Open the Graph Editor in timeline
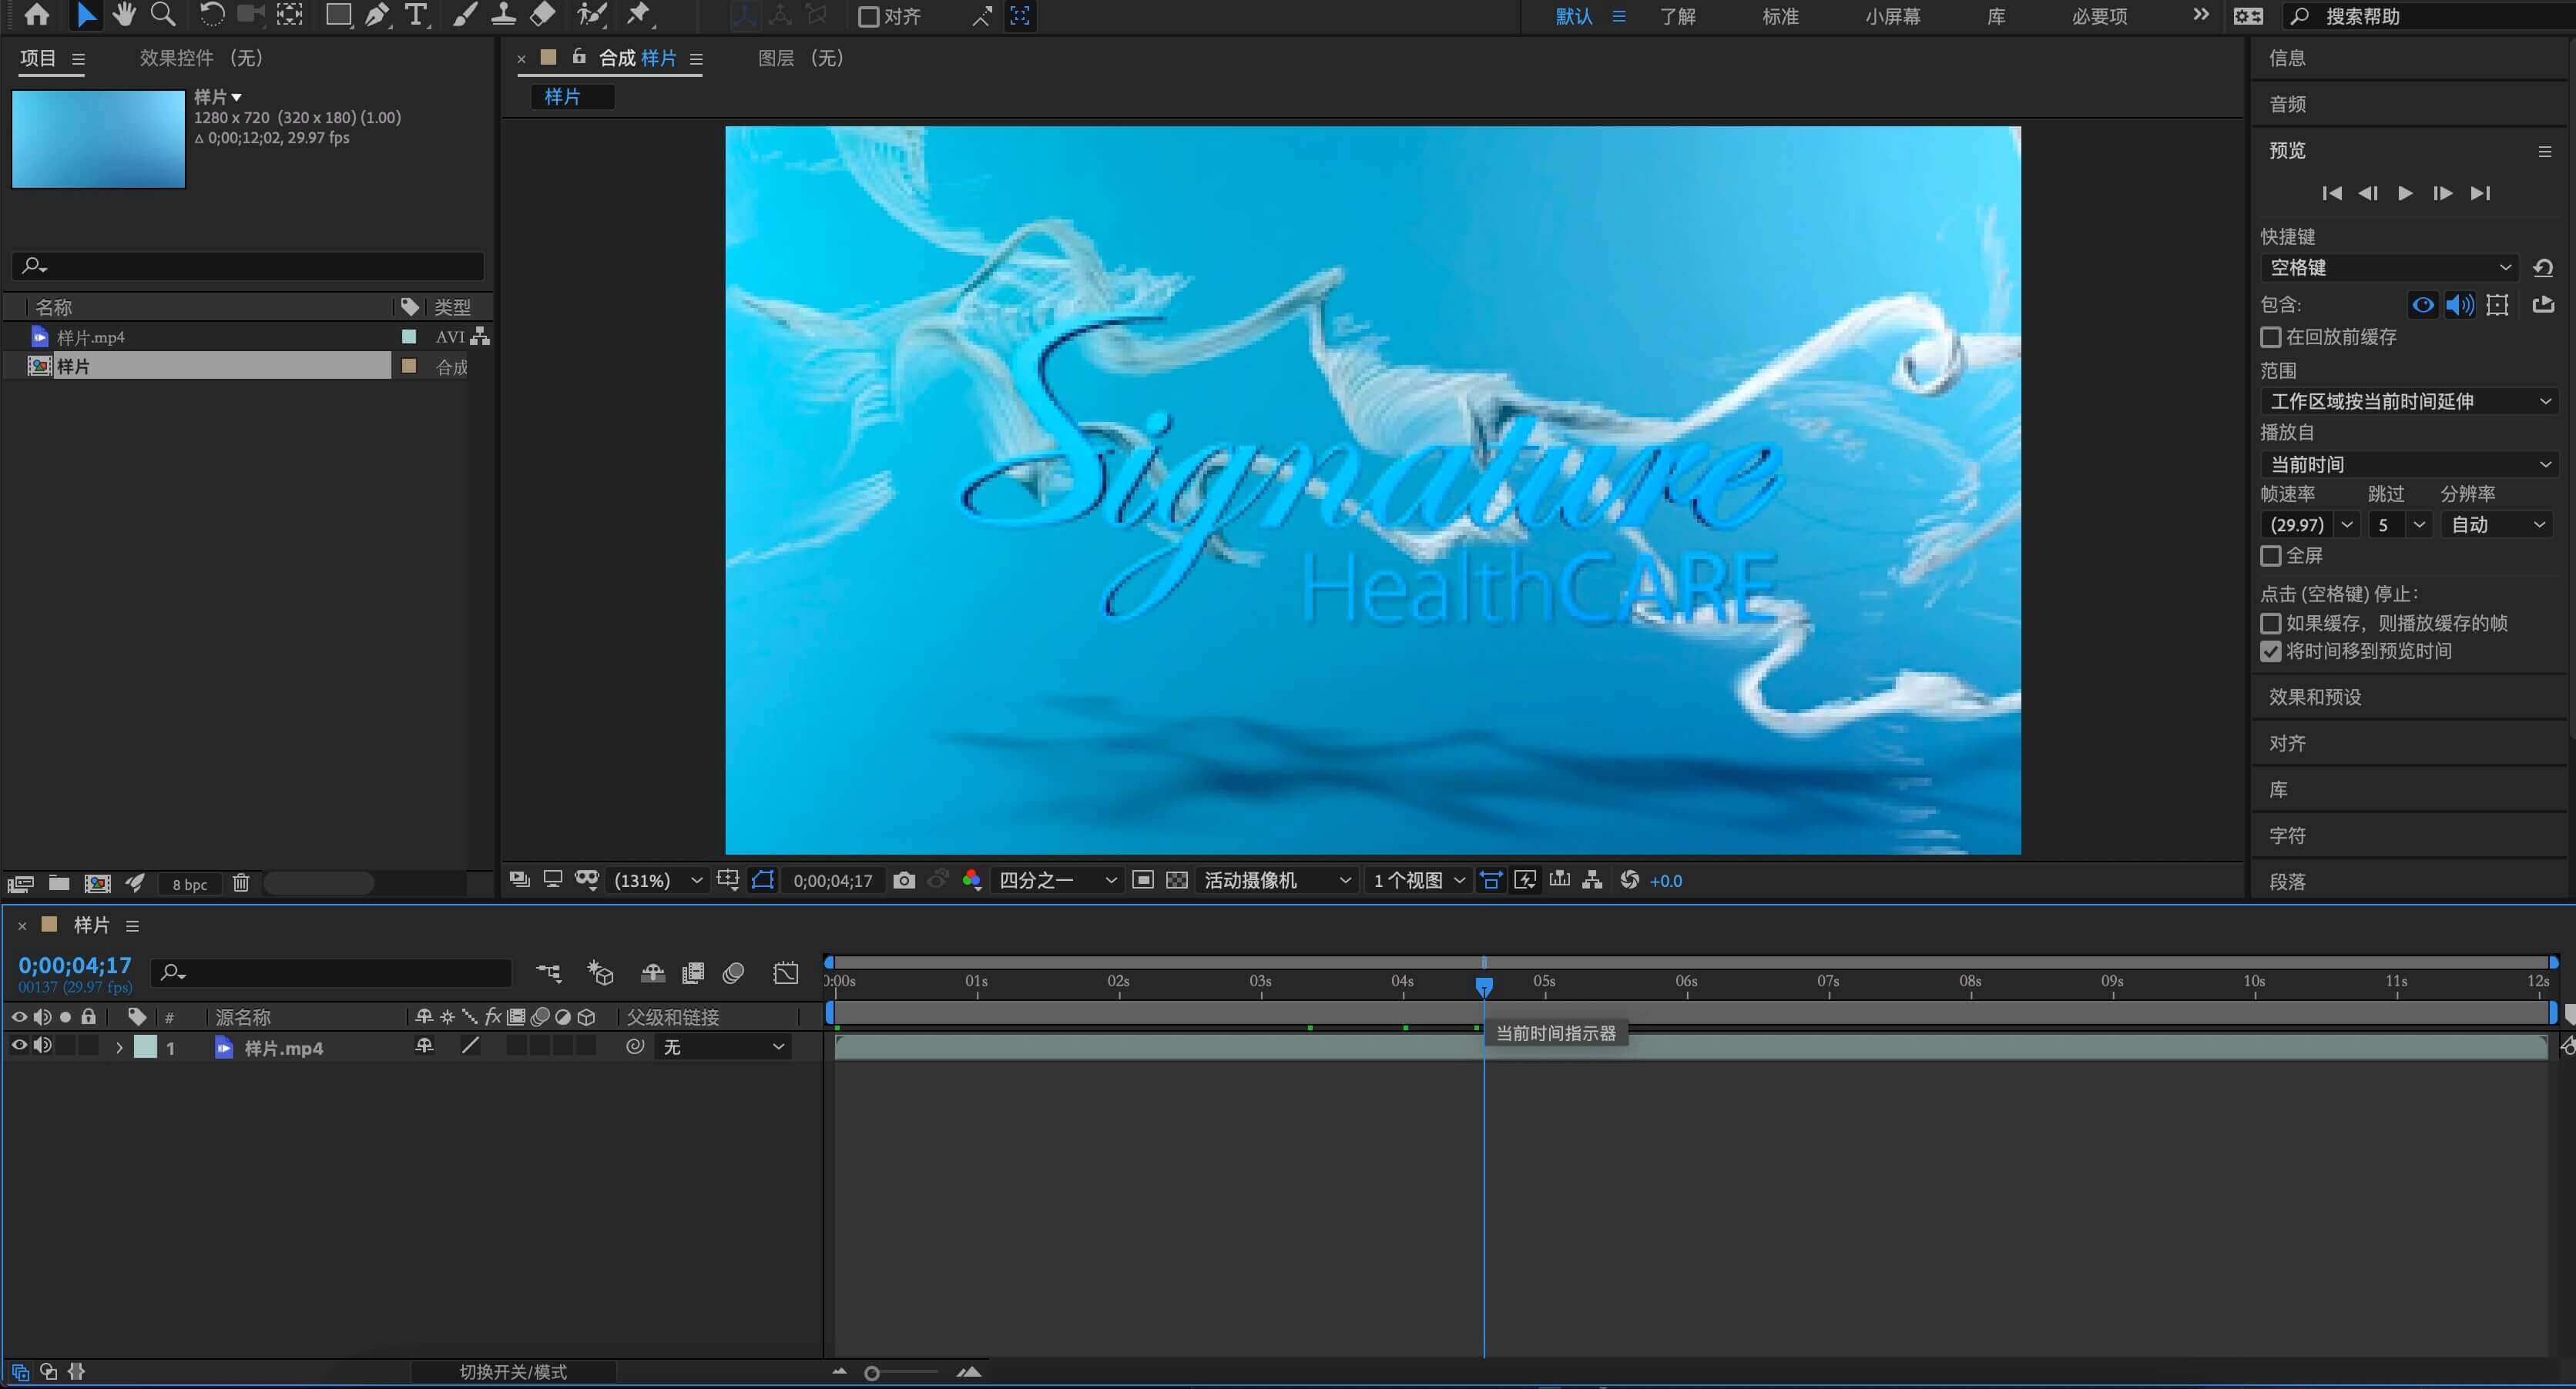The image size is (2576, 1389). point(786,973)
